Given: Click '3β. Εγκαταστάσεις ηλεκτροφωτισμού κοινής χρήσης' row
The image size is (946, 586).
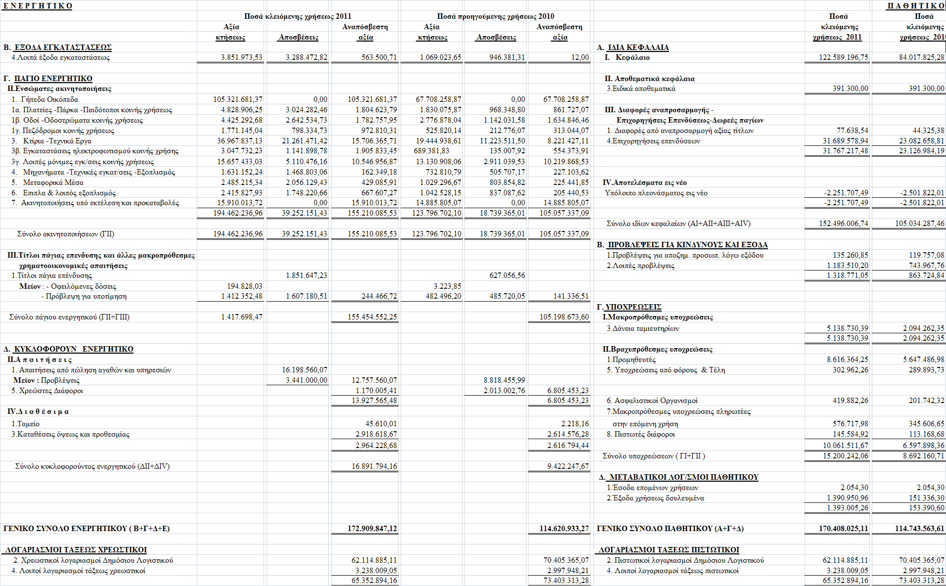Looking at the screenshot, I should (95, 151).
